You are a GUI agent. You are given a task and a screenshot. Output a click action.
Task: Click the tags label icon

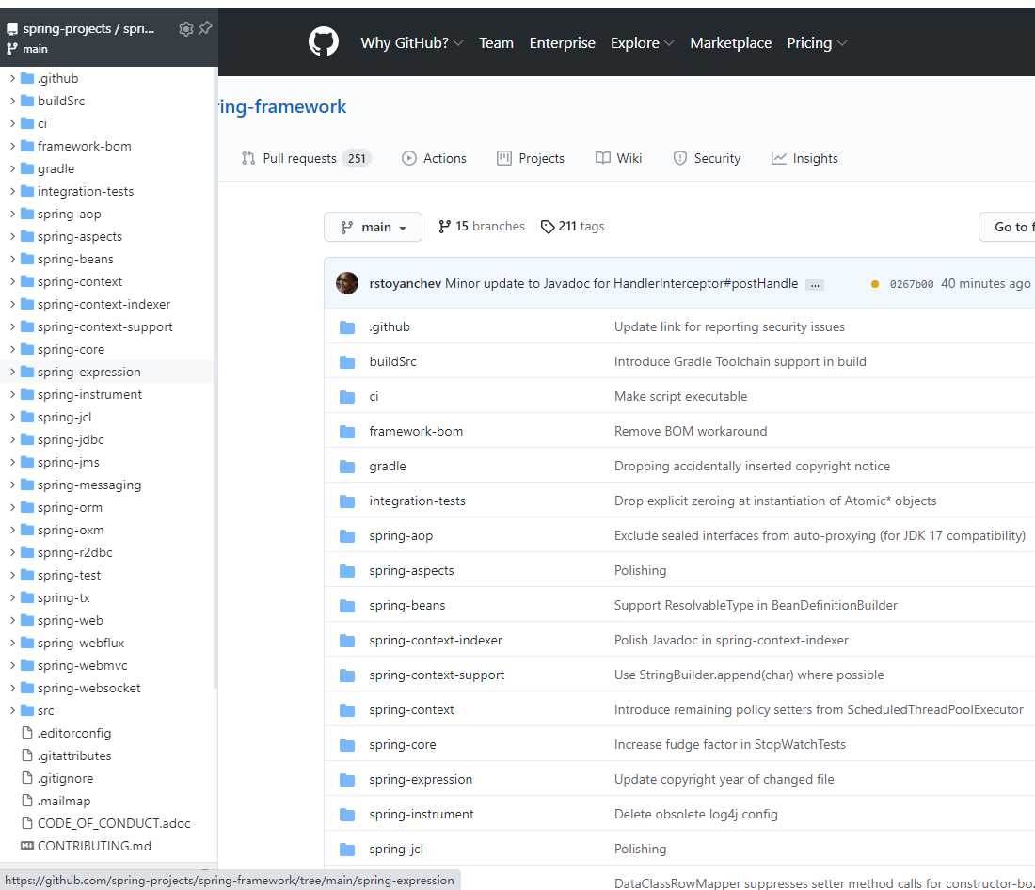[x=548, y=227]
